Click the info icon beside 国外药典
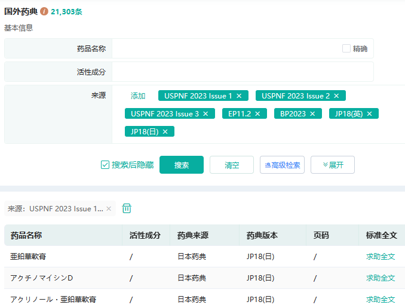405x308 pixels. coord(44,11)
